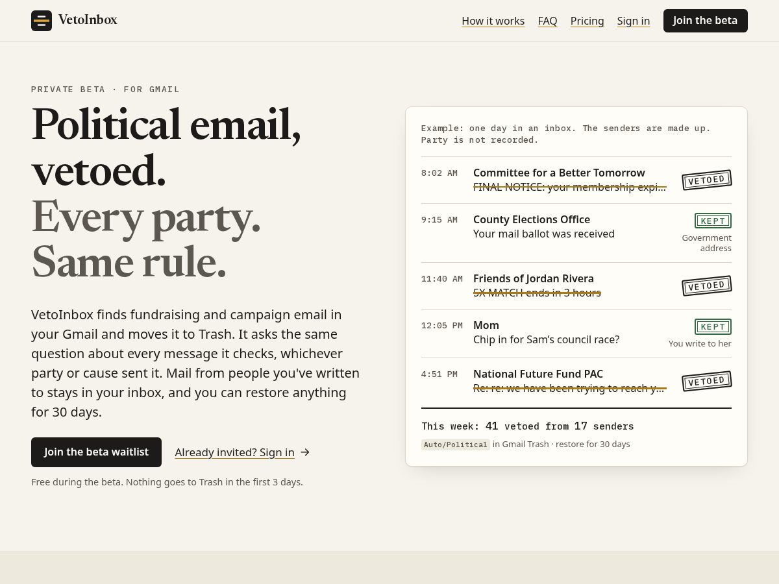Click the arrow icon after Sign in
The height and width of the screenshot is (584, 779).
pyautogui.click(x=305, y=452)
